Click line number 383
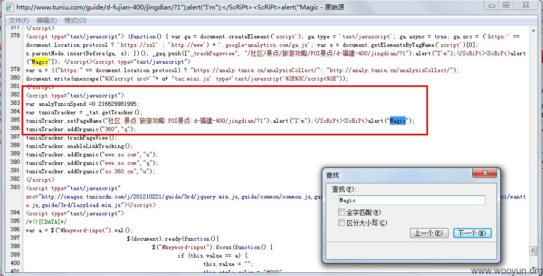 (x=15, y=103)
